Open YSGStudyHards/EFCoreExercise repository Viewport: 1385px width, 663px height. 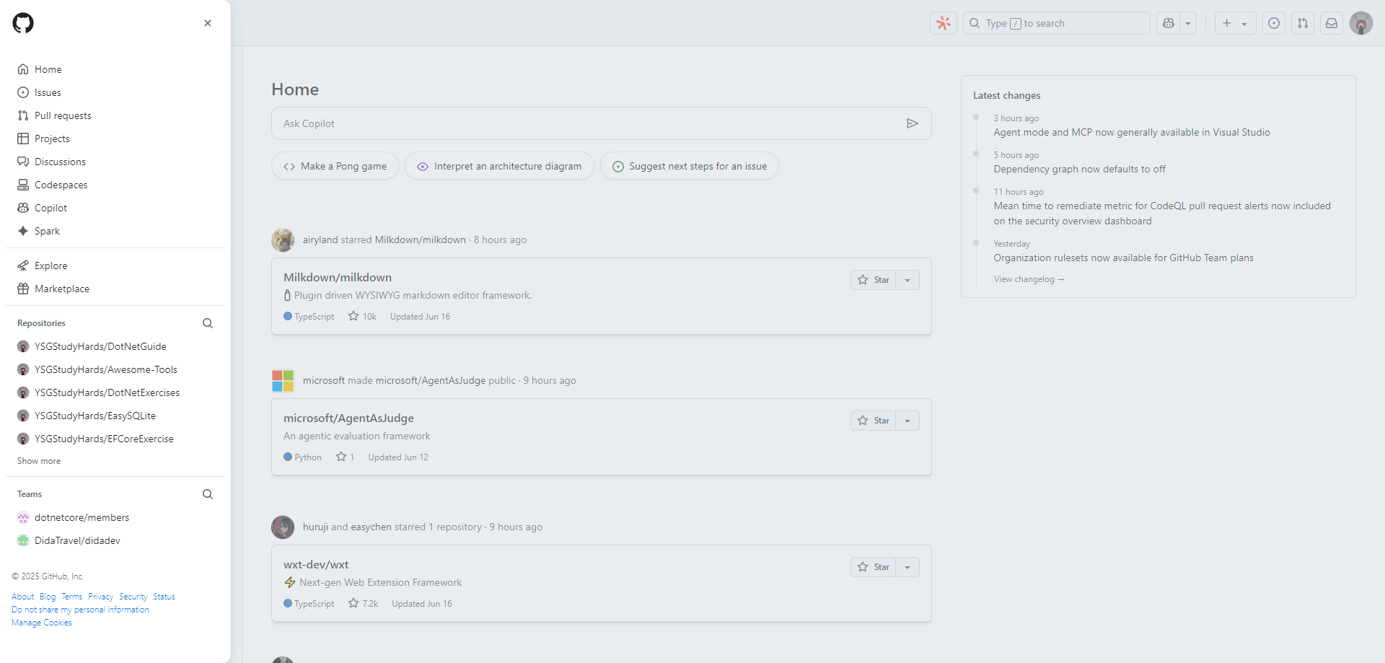point(104,439)
